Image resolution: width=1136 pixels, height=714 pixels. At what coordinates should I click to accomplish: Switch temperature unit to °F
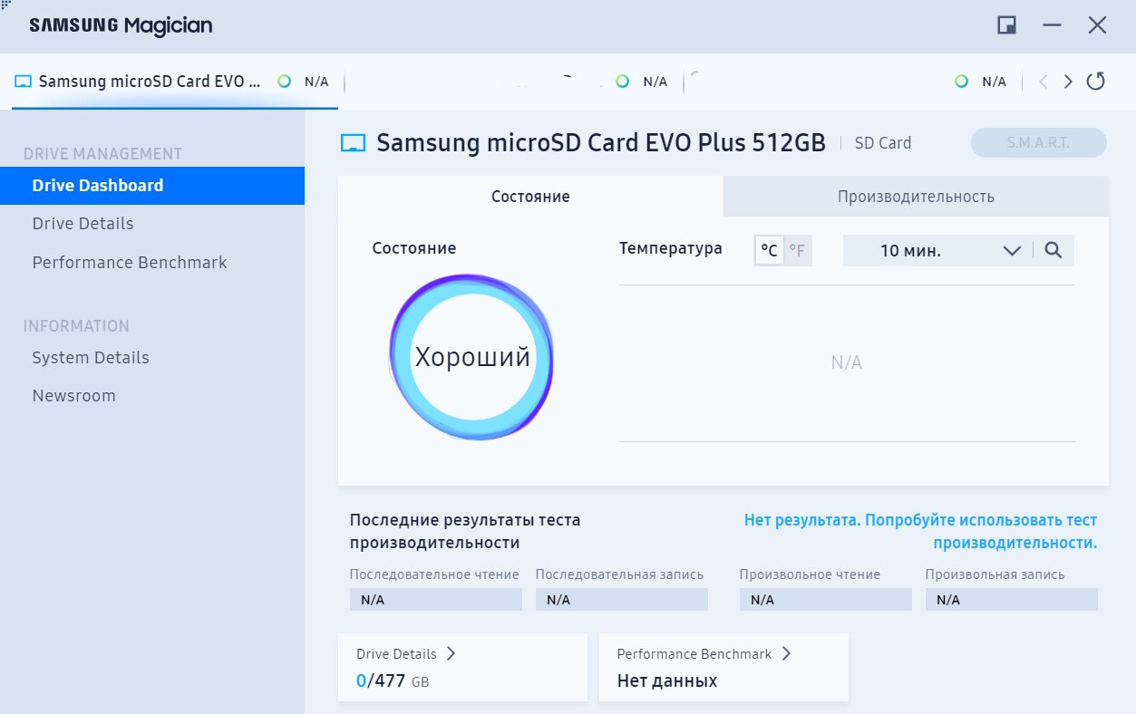pyautogui.click(x=797, y=250)
